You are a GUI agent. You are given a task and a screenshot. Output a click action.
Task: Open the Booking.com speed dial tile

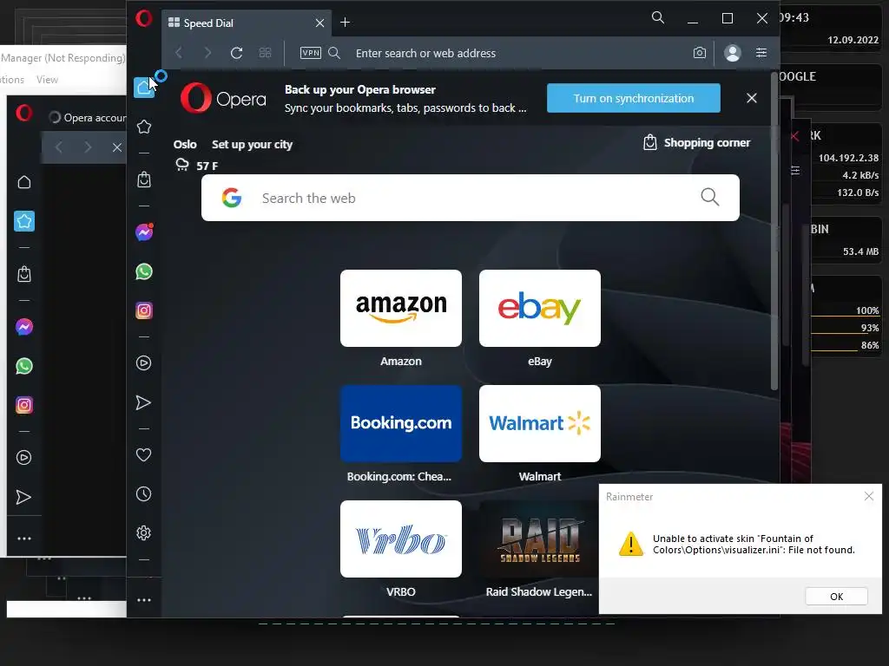401,423
